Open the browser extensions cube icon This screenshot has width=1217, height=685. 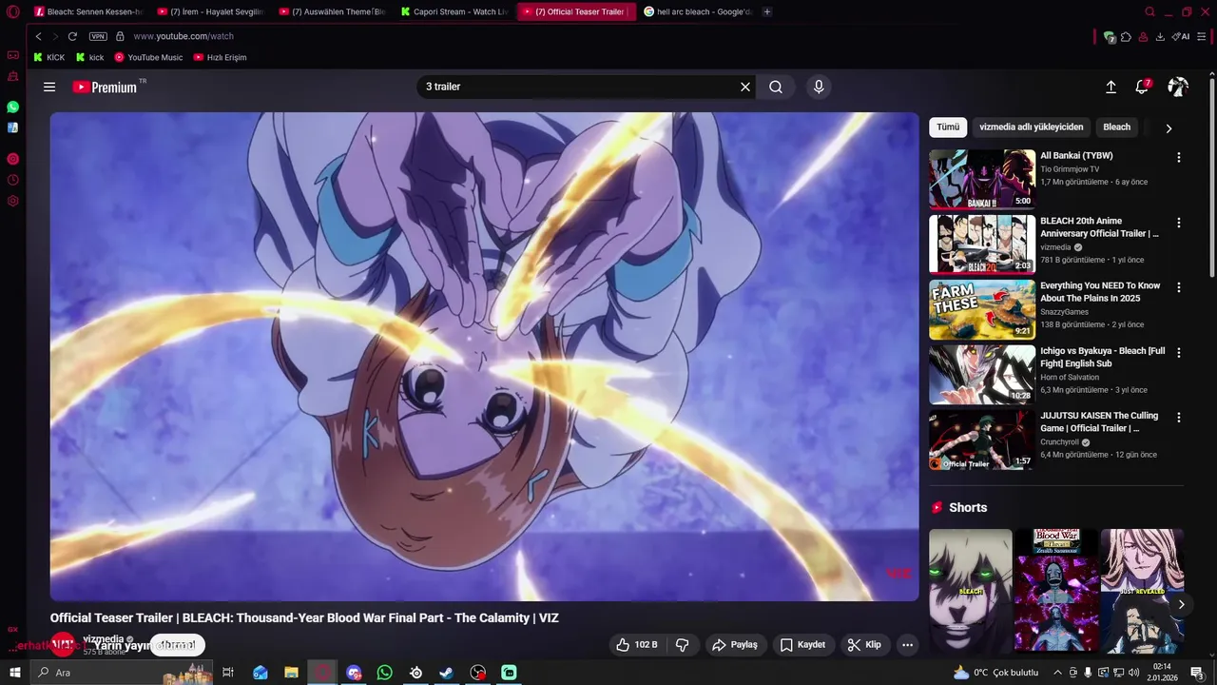point(1126,37)
